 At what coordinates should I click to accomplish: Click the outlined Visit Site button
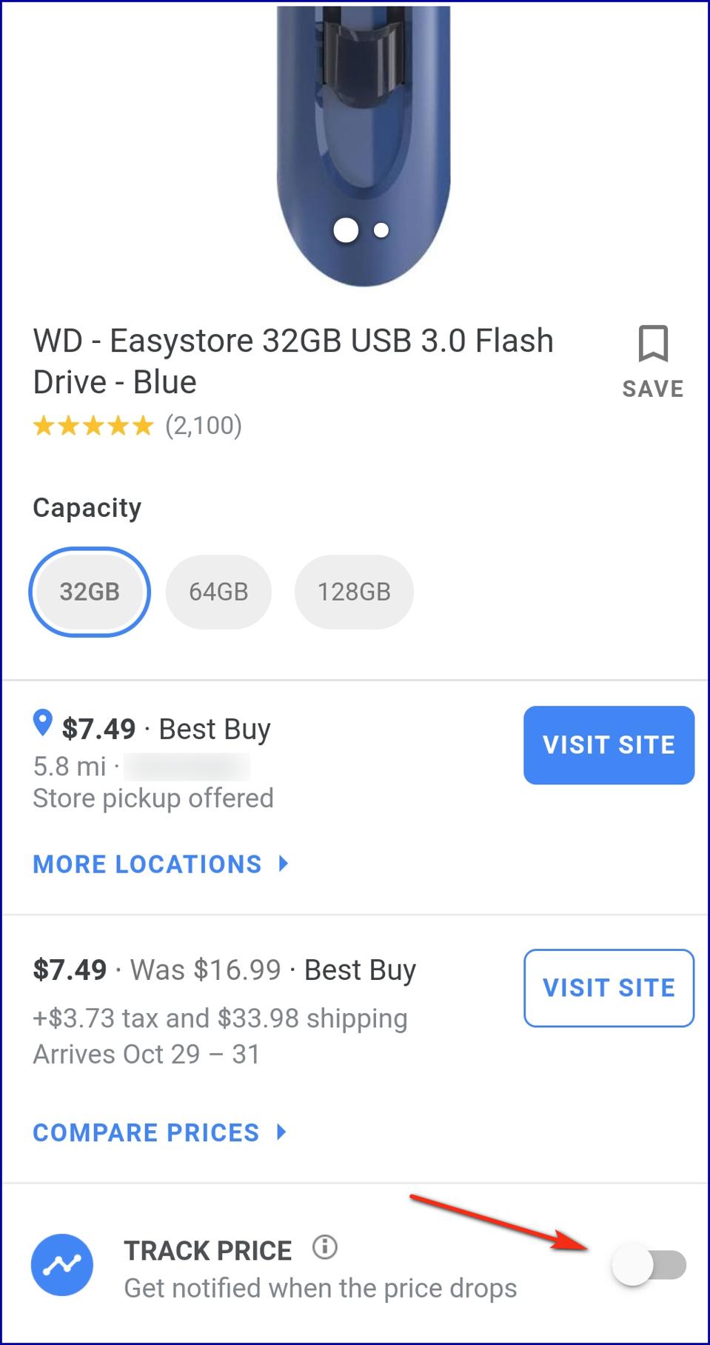click(609, 987)
